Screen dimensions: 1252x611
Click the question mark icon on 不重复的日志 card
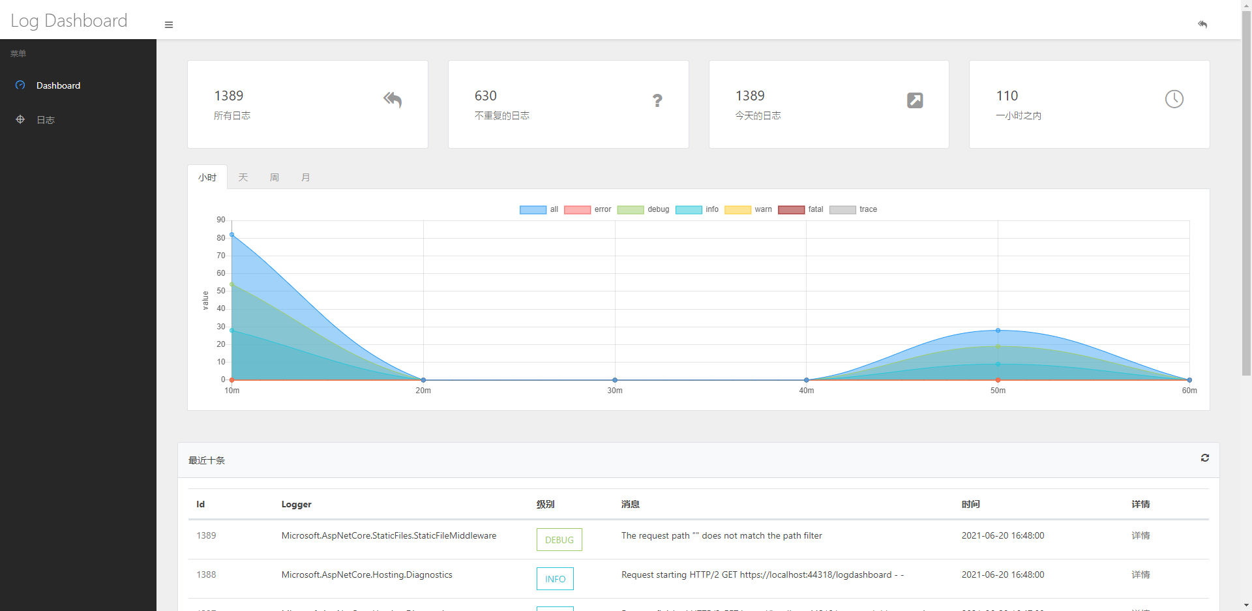657,100
